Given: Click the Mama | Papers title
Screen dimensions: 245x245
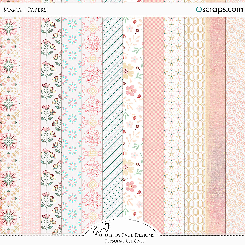Looking at the screenshot, I should [25, 10].
